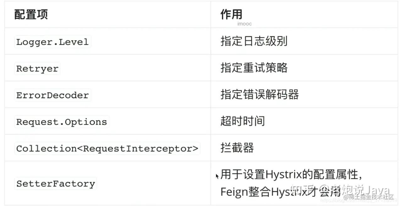Click the 作用 column header
The image size is (400, 206).
coord(231,14)
